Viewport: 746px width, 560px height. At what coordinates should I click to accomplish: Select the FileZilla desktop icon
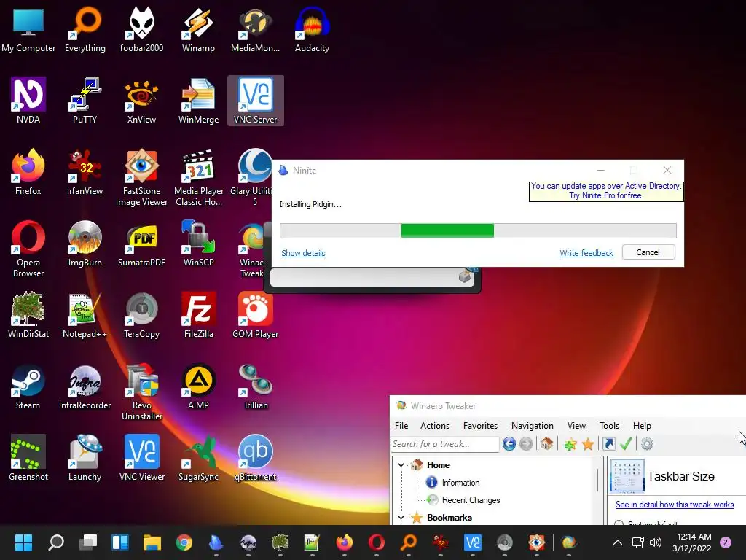[x=198, y=315]
